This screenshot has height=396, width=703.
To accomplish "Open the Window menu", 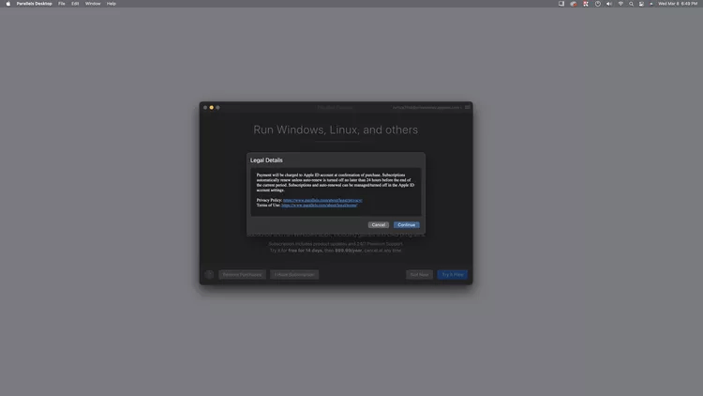I will tap(93, 4).
